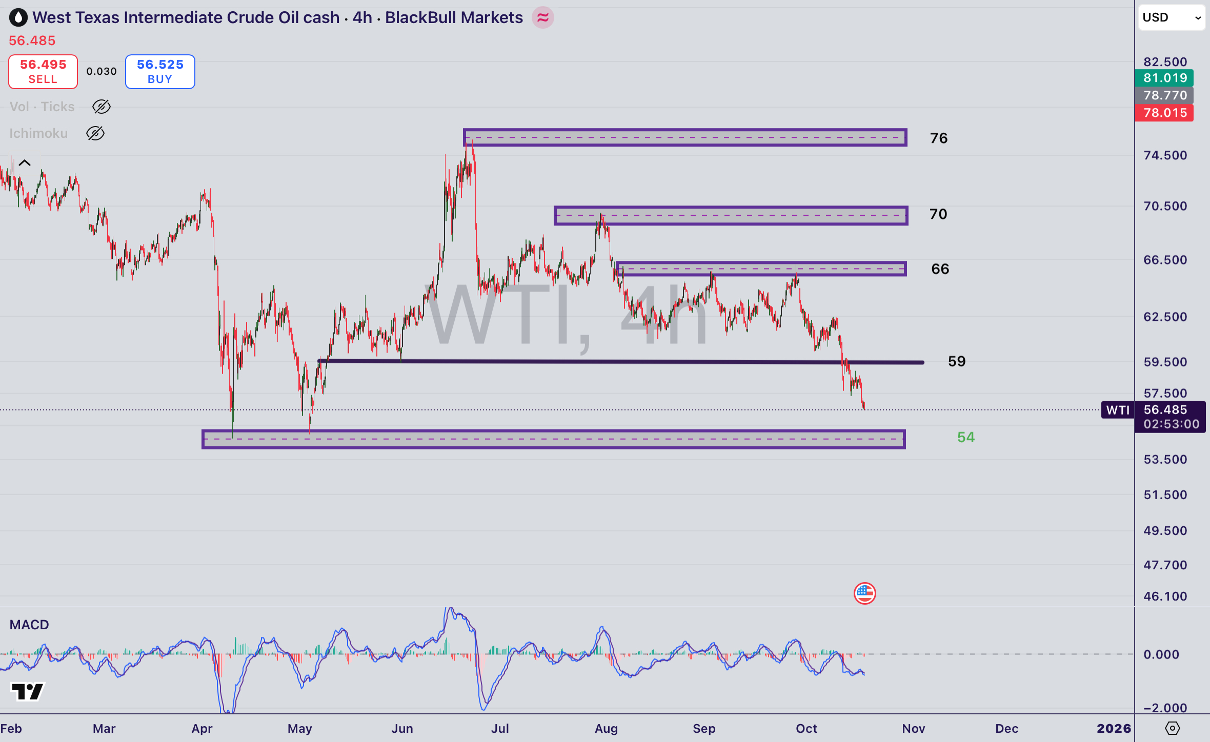Open the USD currency dropdown

[x=1171, y=17]
